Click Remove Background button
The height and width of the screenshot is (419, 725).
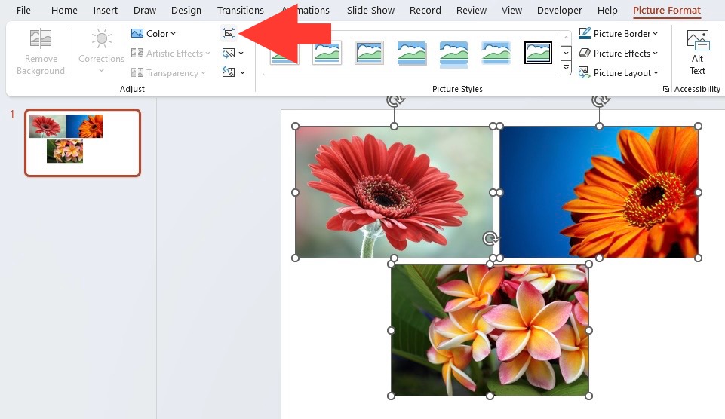coord(41,51)
